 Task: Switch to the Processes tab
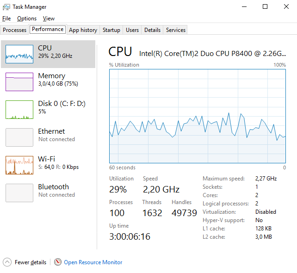coord(15,30)
